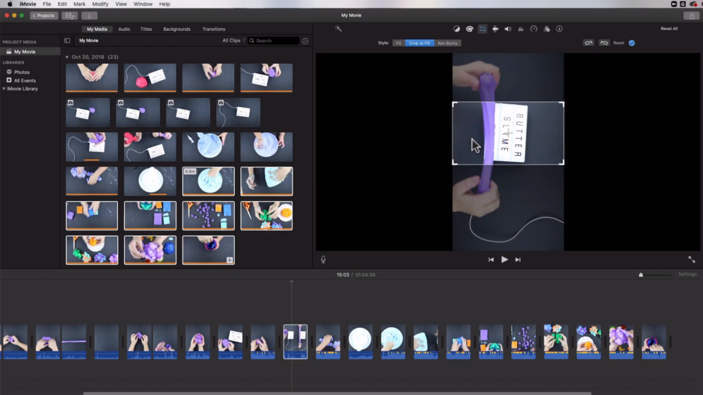Image resolution: width=703 pixels, height=395 pixels.
Task: Open the Color Correction controls
Action: tap(469, 29)
